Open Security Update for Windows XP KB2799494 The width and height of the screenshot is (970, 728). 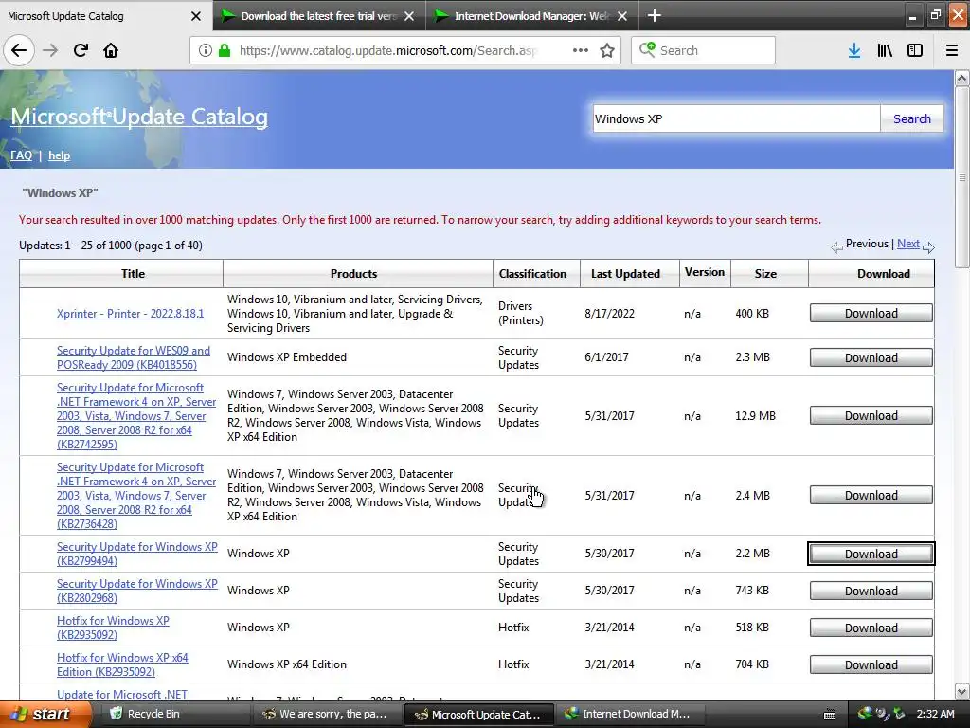[x=137, y=554]
